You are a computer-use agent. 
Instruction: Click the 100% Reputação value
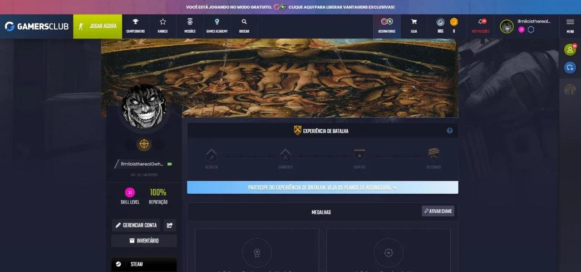pyautogui.click(x=158, y=192)
